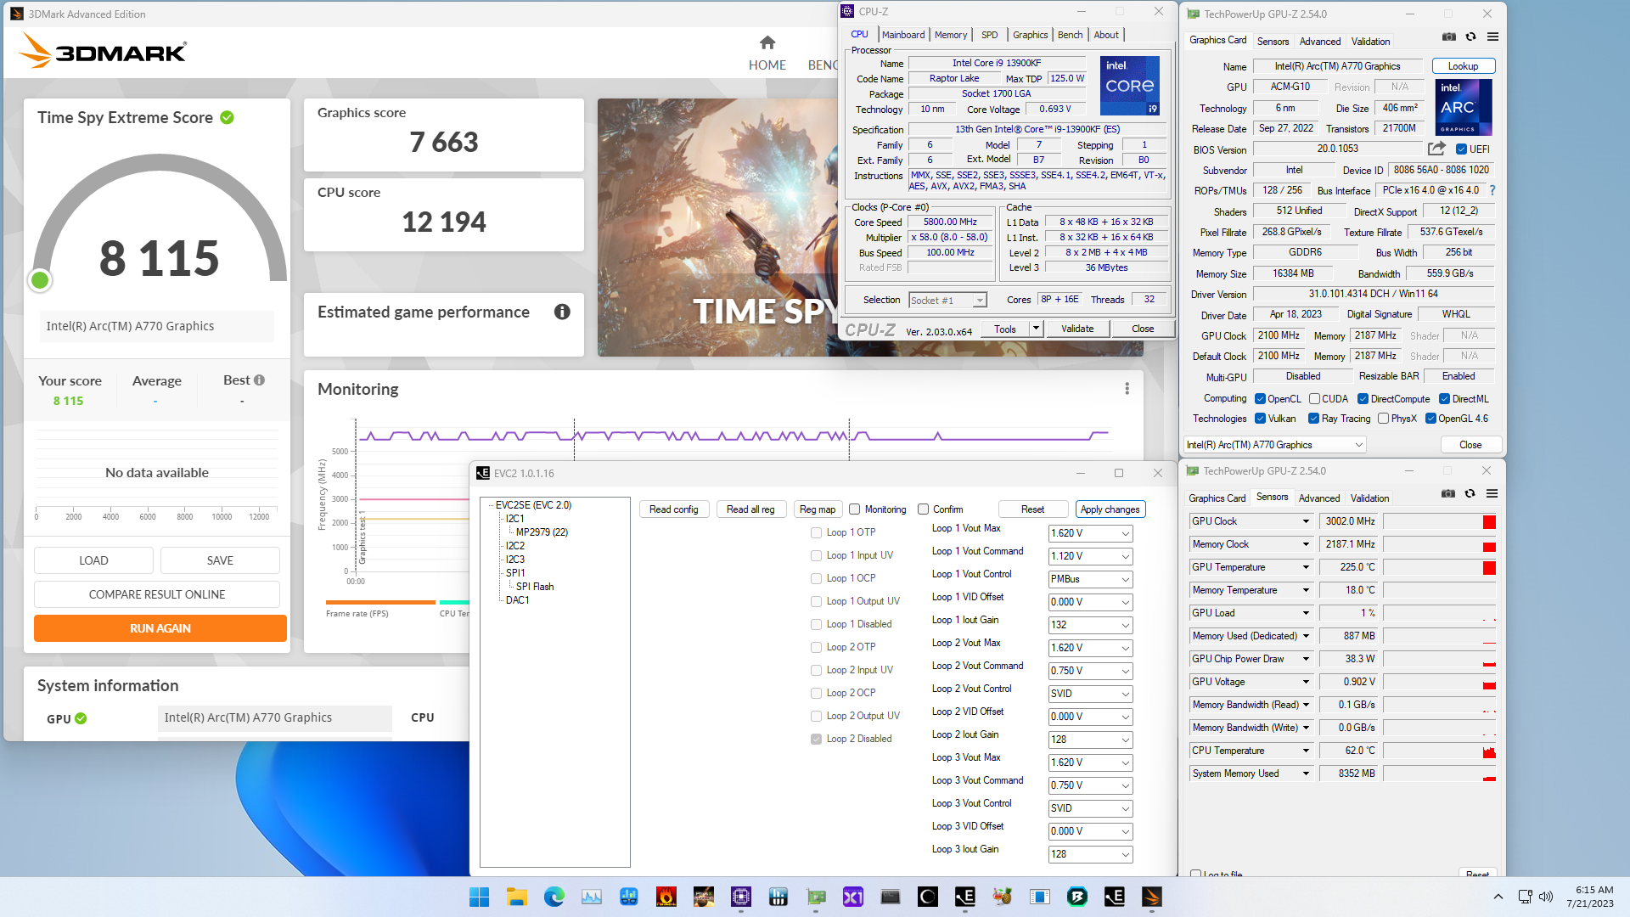Click Read config button in EVC2

[673, 509]
